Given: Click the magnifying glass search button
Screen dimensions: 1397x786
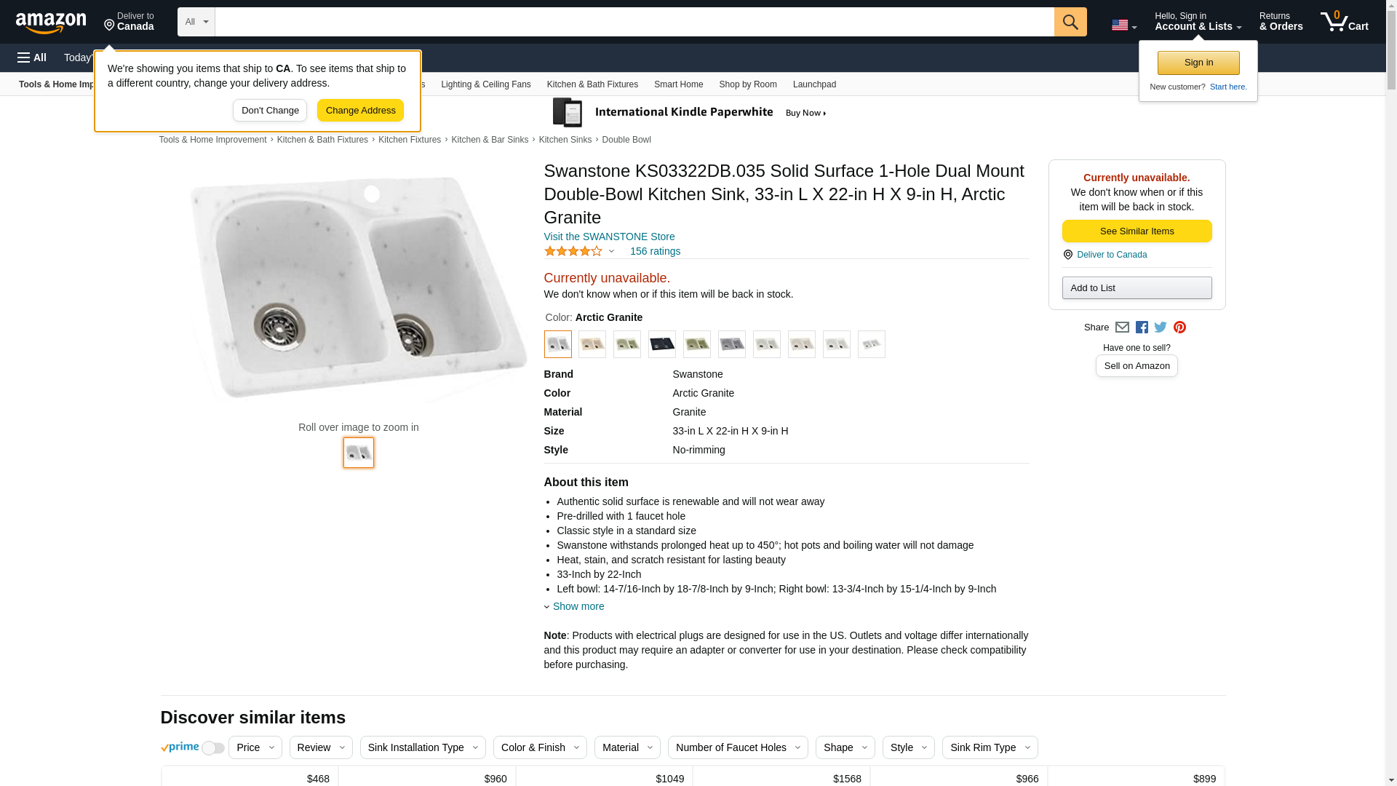Looking at the screenshot, I should click(1070, 22).
